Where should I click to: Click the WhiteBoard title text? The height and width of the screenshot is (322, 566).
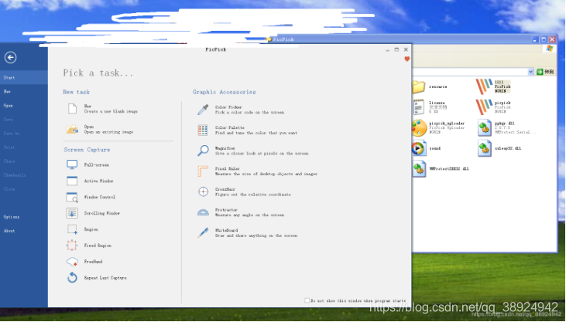coord(226,230)
